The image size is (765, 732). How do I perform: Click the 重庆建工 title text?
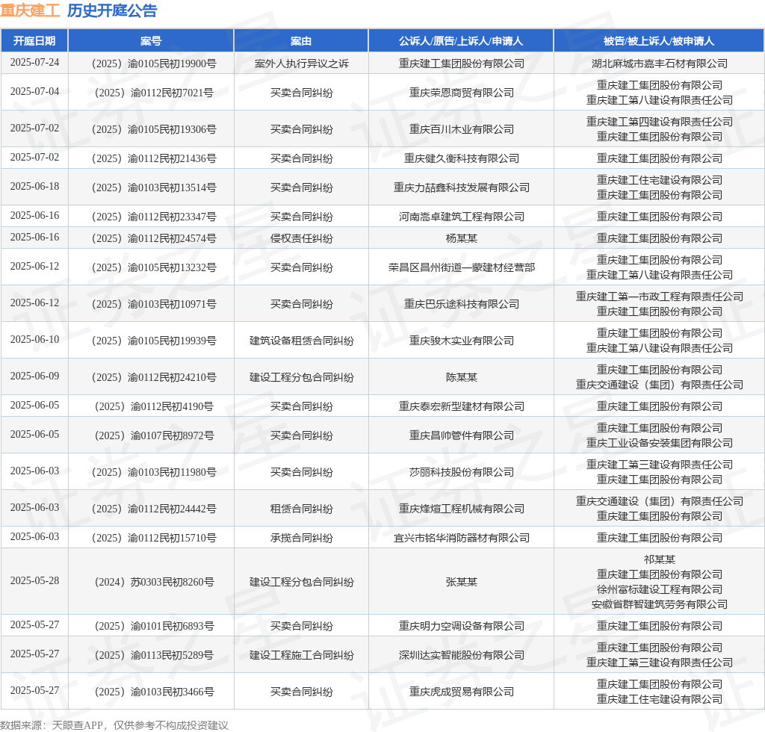point(30,10)
